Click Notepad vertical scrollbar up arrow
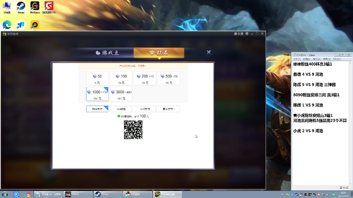 tap(351, 63)
